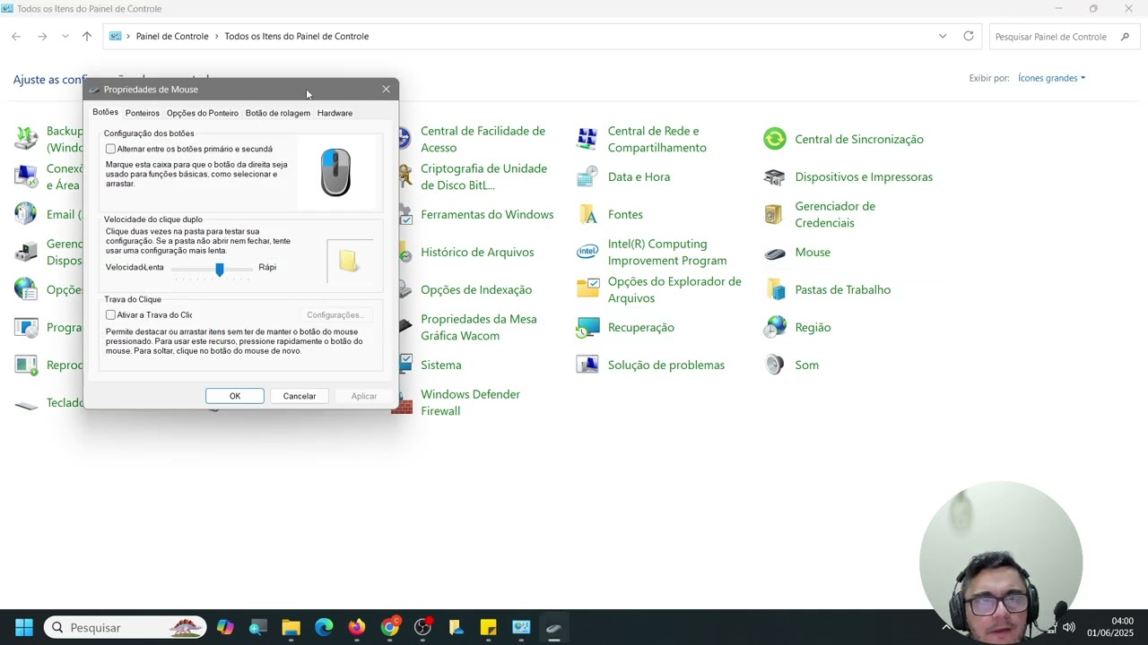This screenshot has width=1148, height=645.
Task: Click the test folder for double-click speed
Action: click(349, 261)
